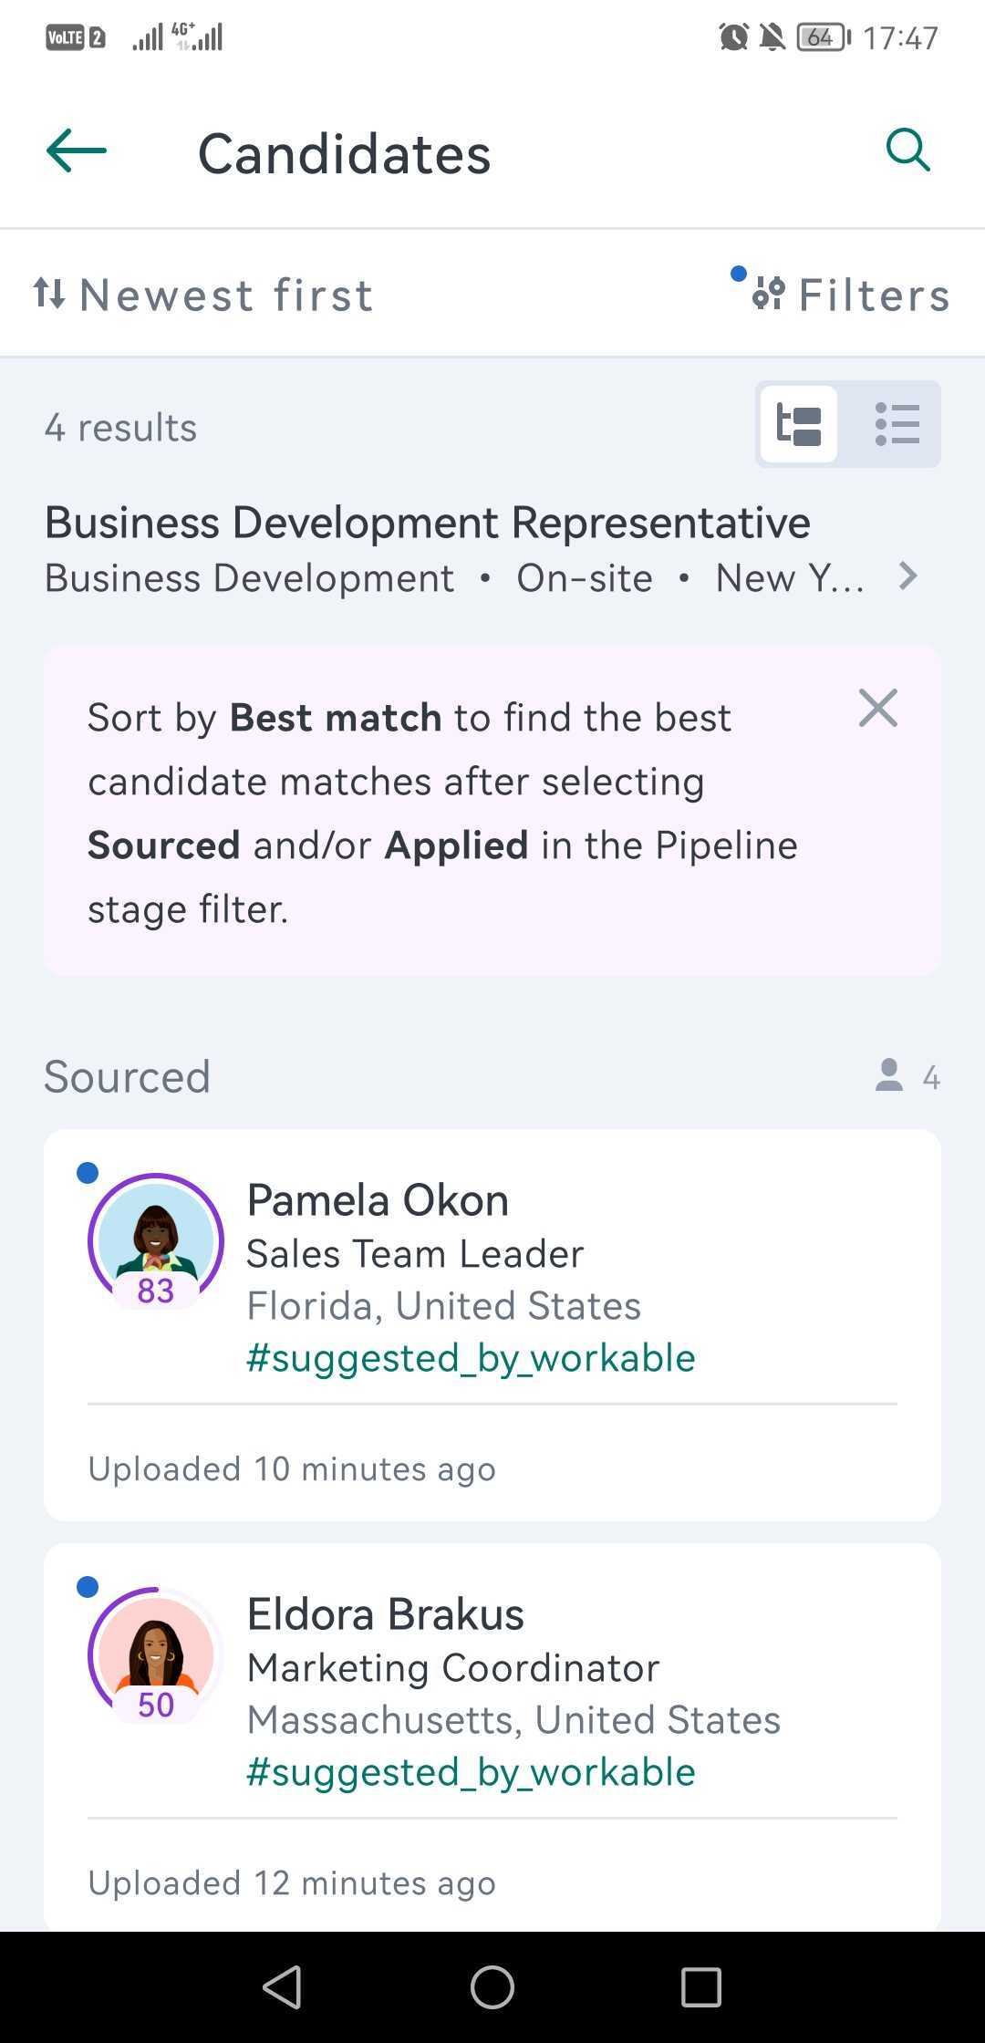Click Eldora Brakus's score badge showing 50
Viewport: 985px width, 2043px height.
click(155, 1704)
